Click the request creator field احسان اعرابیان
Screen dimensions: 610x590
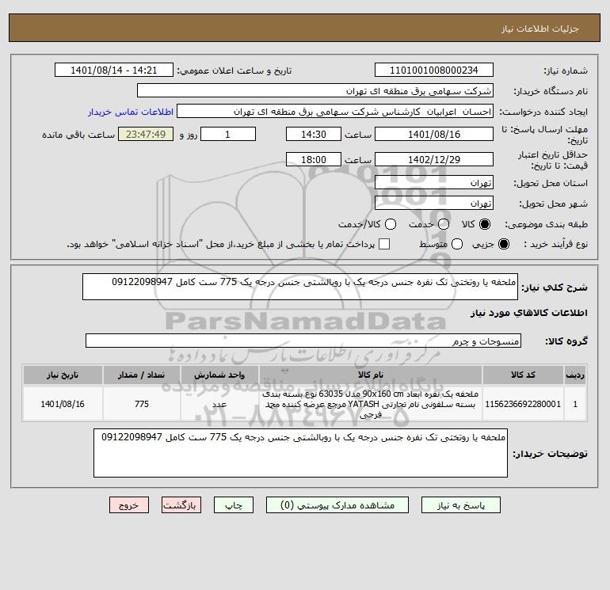click(335, 111)
